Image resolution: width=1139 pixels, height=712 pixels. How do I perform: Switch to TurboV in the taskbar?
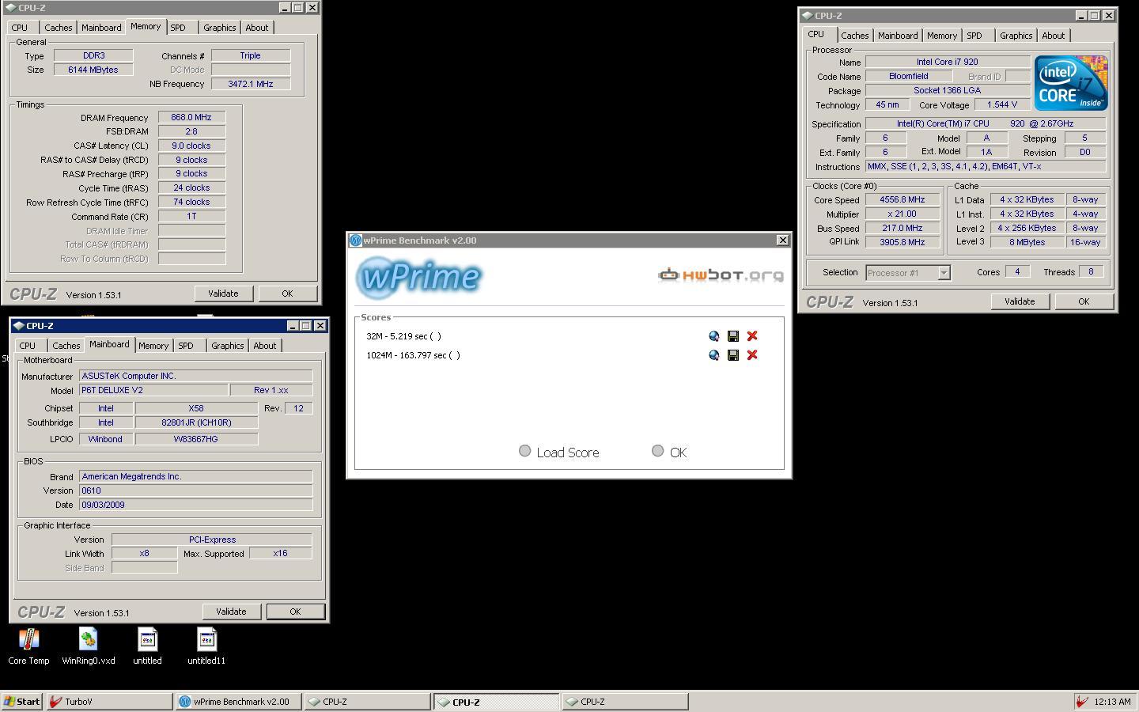tap(110, 702)
